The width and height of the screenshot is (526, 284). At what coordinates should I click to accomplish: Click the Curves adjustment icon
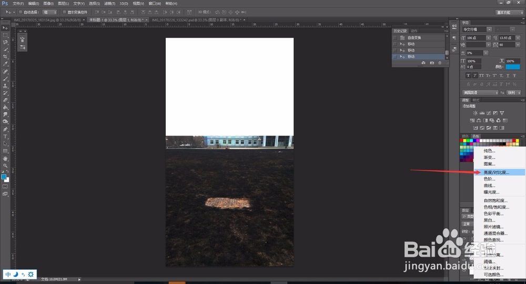[489, 113]
